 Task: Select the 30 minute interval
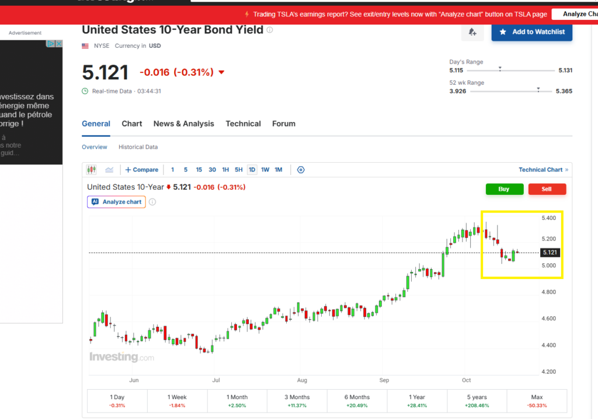tap(213, 170)
